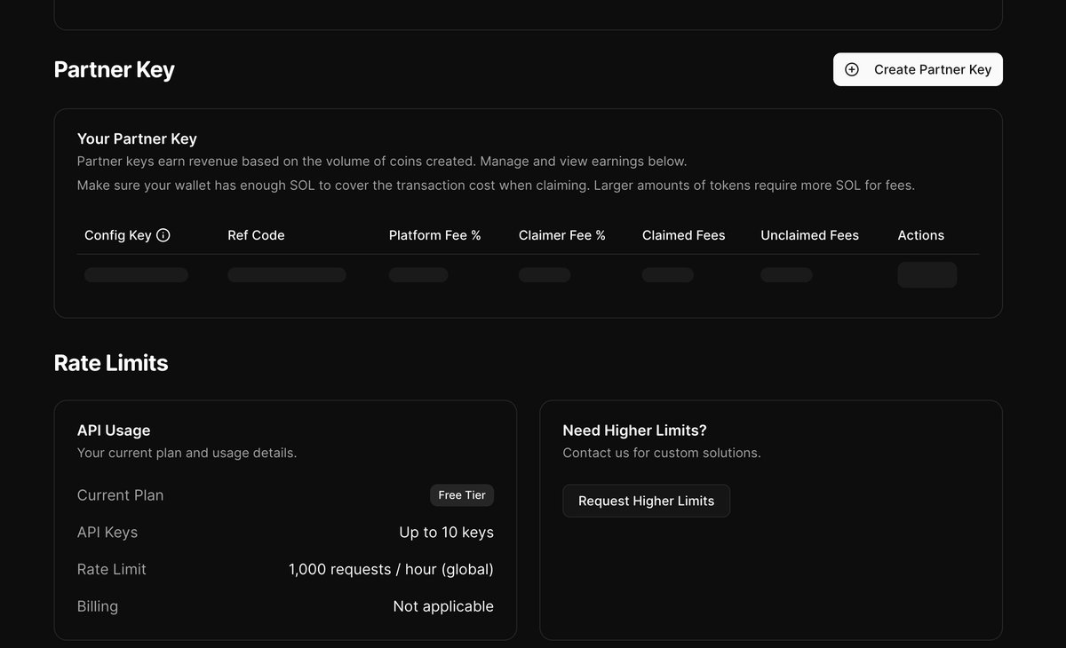The height and width of the screenshot is (648, 1066).
Task: Click the API Usage card title
Action: pos(114,430)
